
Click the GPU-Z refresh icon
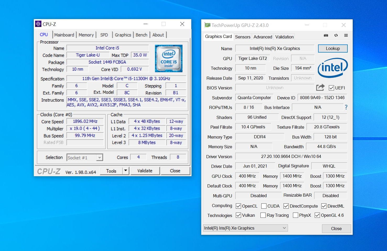(x=336, y=35)
